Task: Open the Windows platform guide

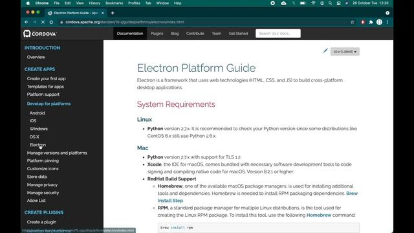Action: pos(39,129)
